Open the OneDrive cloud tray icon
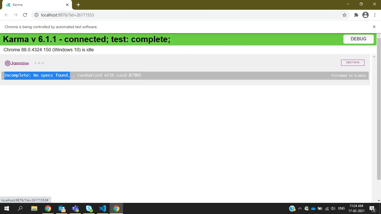The width and height of the screenshot is (381, 214). (313, 208)
